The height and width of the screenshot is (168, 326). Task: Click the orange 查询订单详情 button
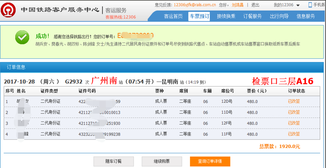210,161
